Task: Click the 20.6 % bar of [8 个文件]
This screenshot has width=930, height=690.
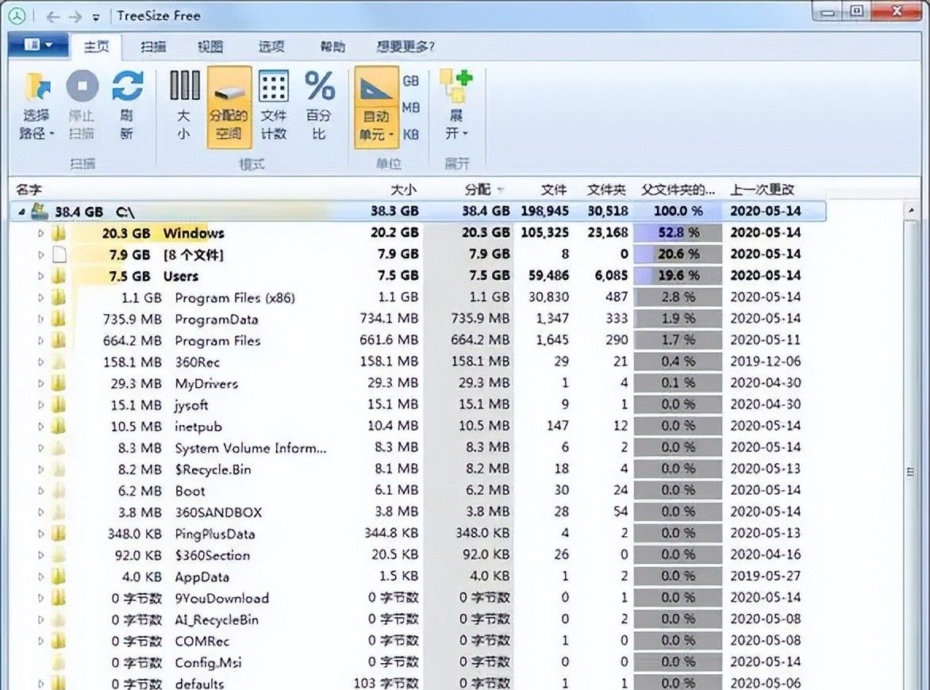Action: [678, 254]
